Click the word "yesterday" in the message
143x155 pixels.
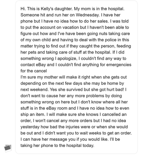[30, 127]
